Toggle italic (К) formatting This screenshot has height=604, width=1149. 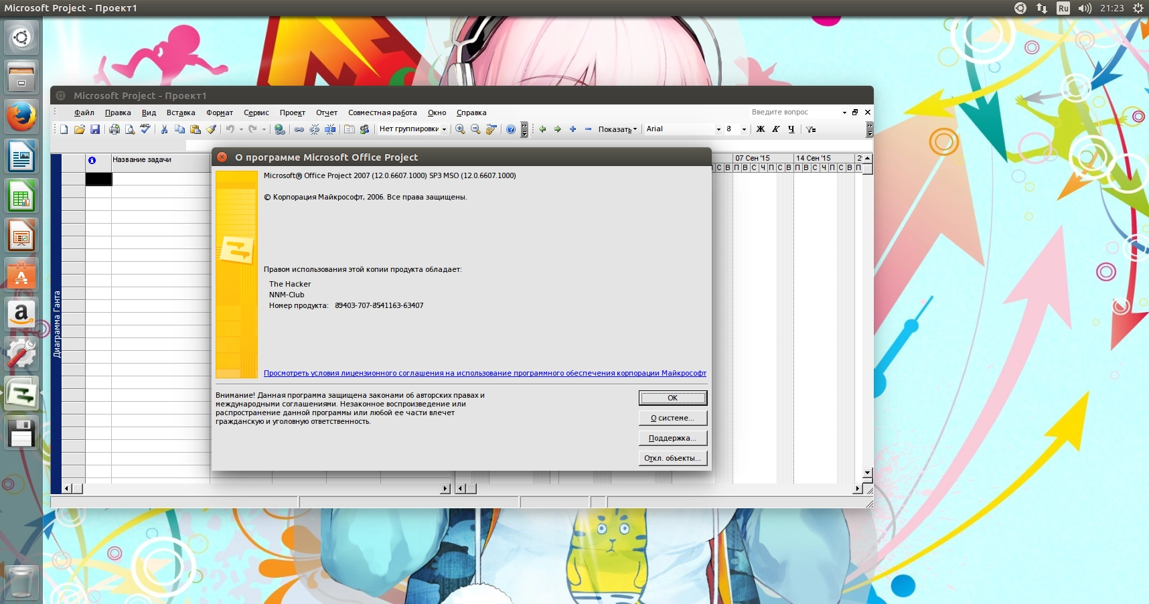point(776,129)
